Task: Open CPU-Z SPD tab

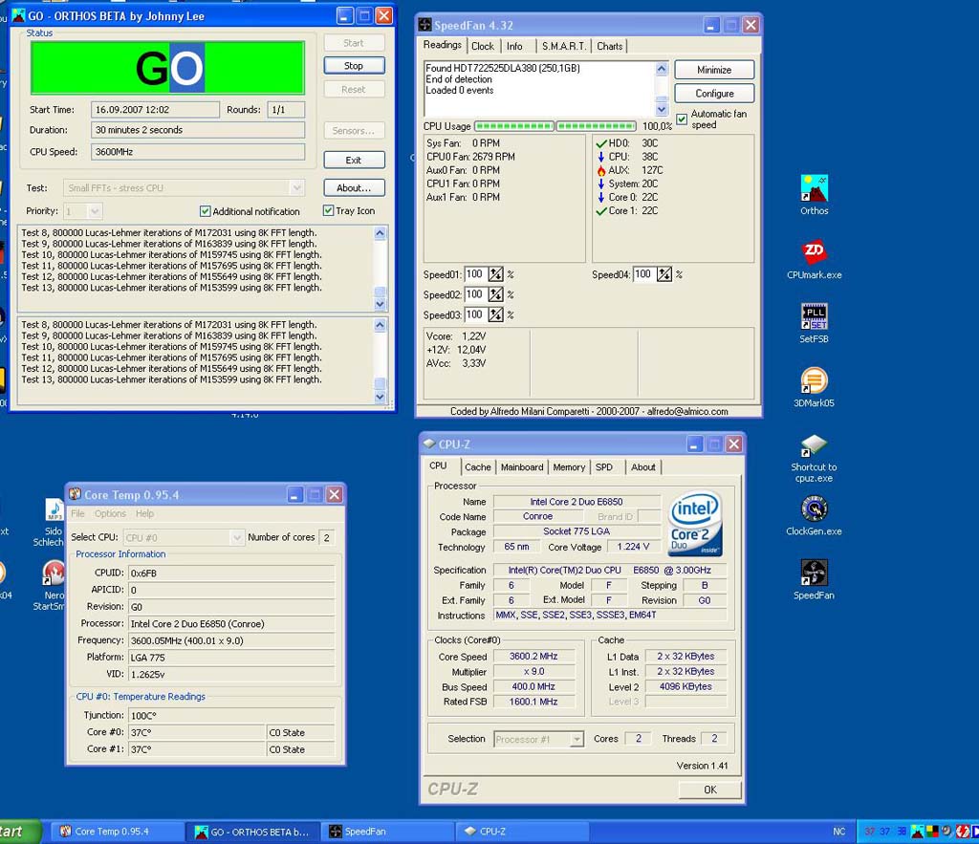Action: [604, 467]
